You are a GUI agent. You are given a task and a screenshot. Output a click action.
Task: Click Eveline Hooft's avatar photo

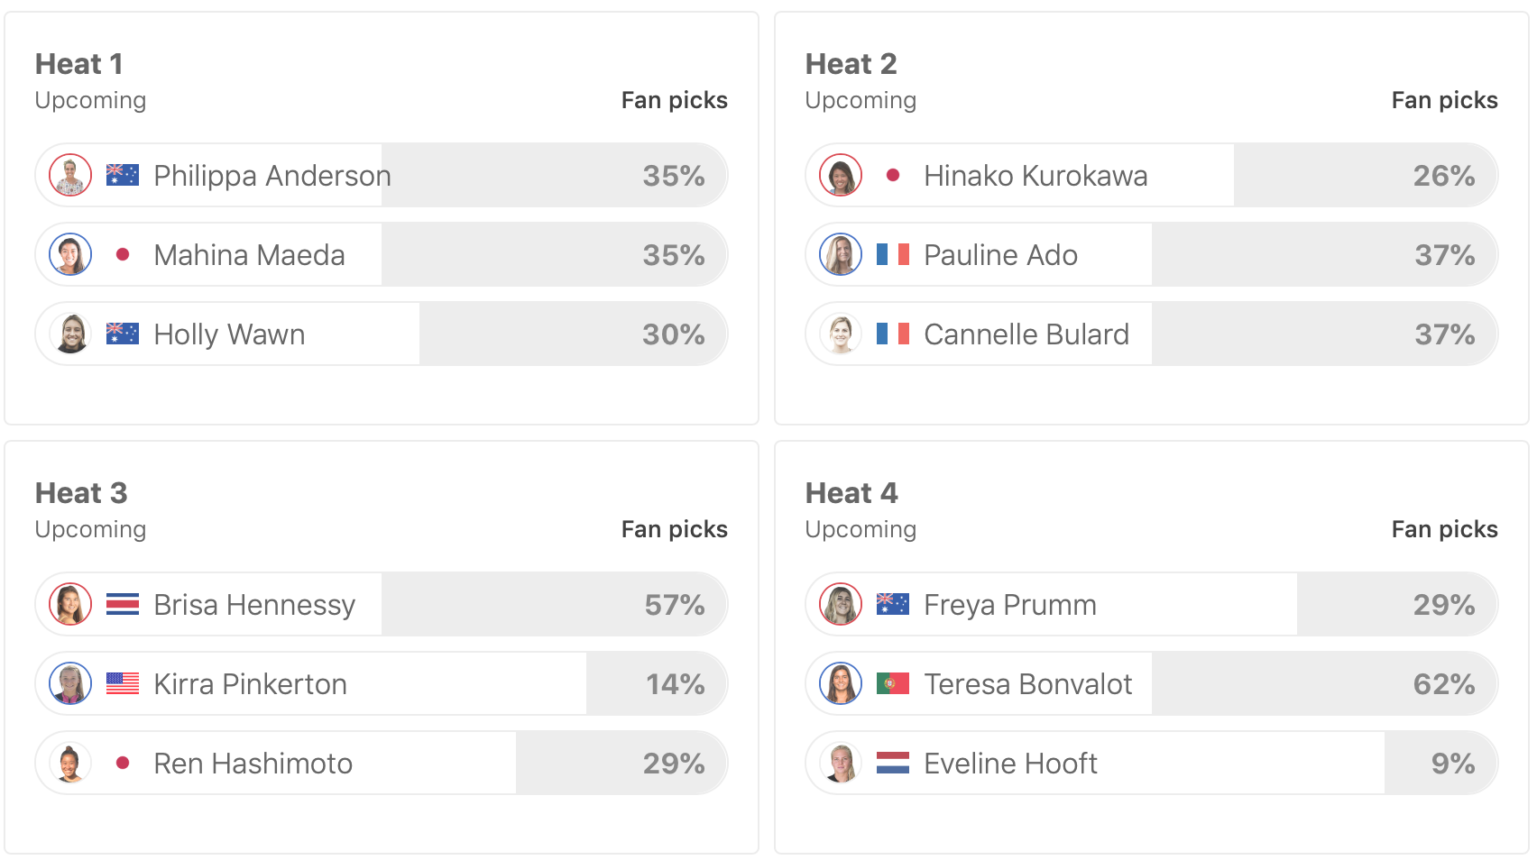(841, 763)
